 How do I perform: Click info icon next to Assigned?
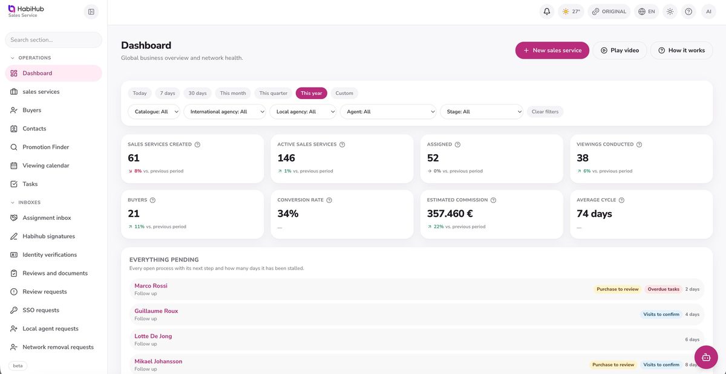tap(457, 144)
